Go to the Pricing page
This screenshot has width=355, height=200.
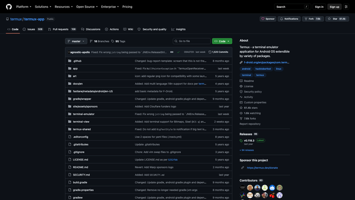point(127,7)
